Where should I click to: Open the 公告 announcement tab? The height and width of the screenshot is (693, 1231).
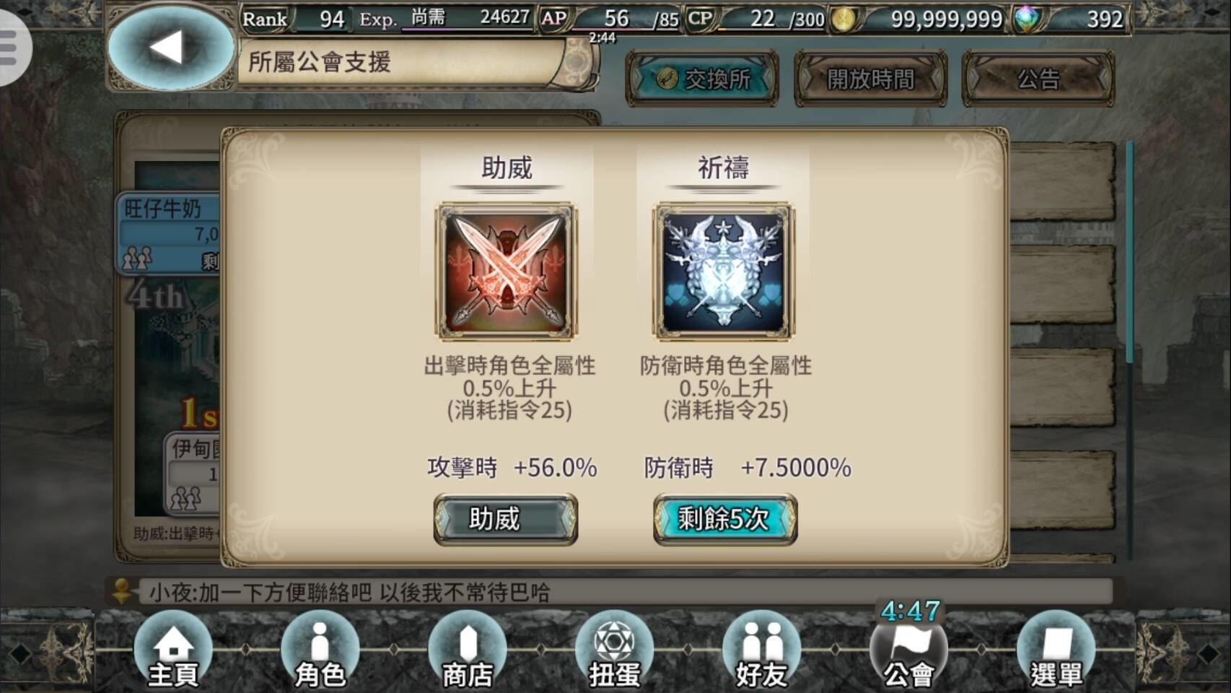pyautogui.click(x=1038, y=79)
